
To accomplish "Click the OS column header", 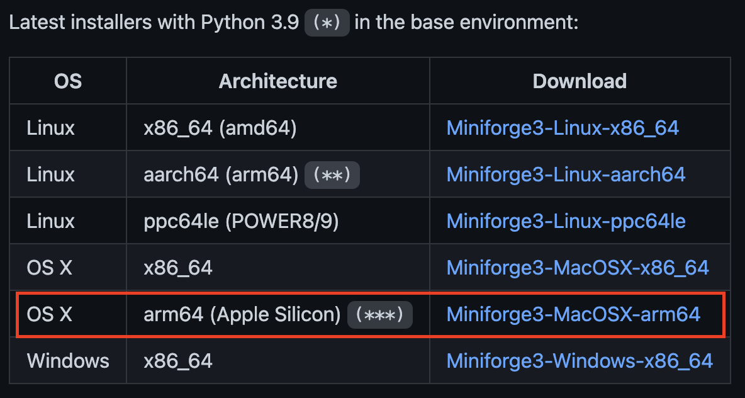I will (68, 81).
